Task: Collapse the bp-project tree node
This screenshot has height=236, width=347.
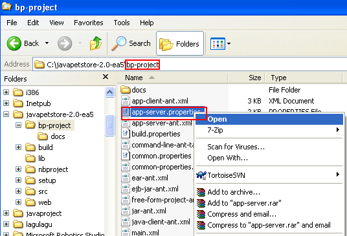Action: [x=19, y=125]
